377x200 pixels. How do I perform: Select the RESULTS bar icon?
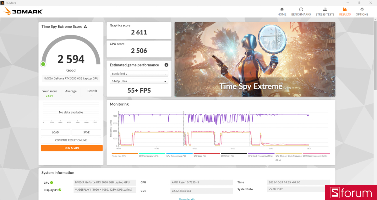345,9
